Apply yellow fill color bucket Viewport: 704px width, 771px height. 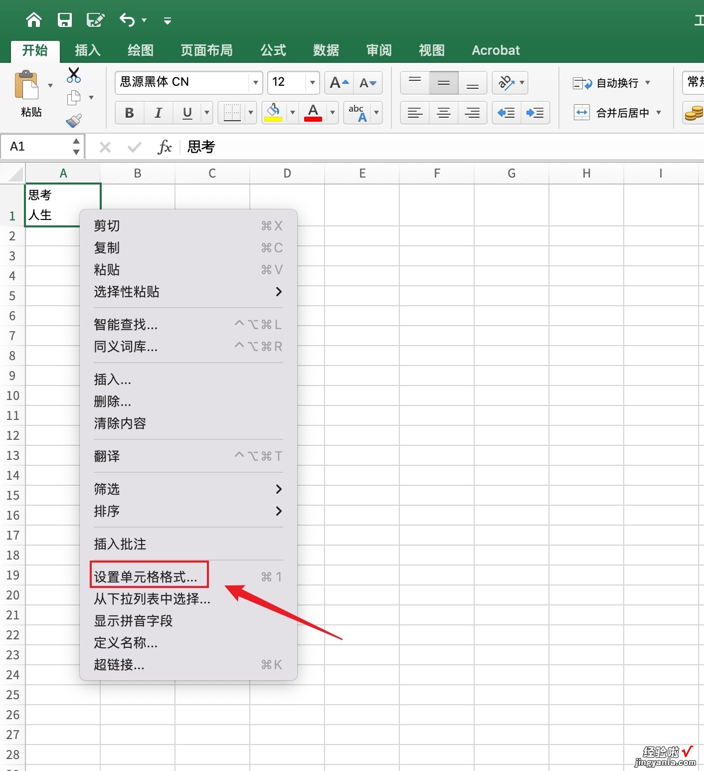coord(273,113)
